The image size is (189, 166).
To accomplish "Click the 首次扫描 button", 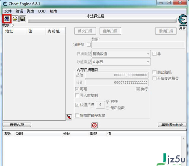I will 85,31.
